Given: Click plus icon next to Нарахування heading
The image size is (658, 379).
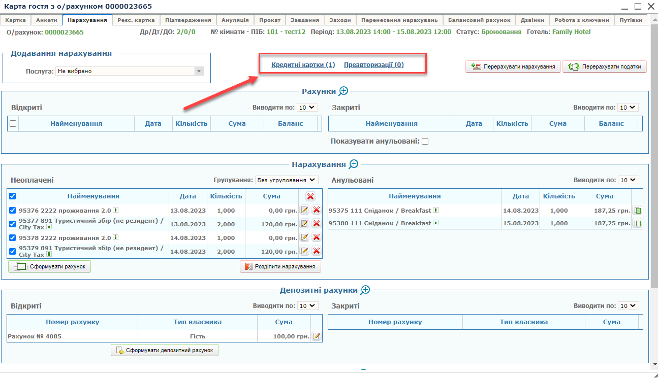Looking at the screenshot, I should [354, 164].
